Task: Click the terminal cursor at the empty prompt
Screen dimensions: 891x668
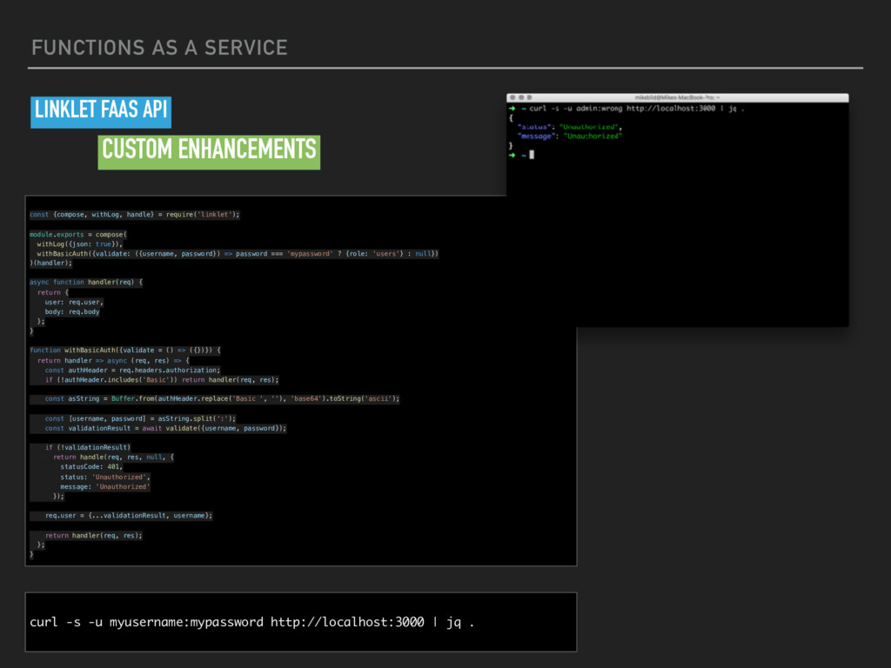Action: pyautogui.click(x=532, y=155)
